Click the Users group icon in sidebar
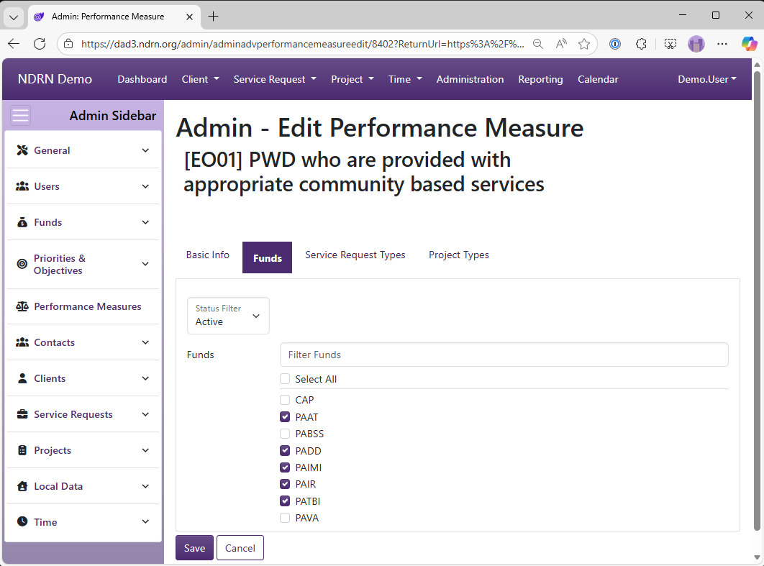 click(22, 186)
